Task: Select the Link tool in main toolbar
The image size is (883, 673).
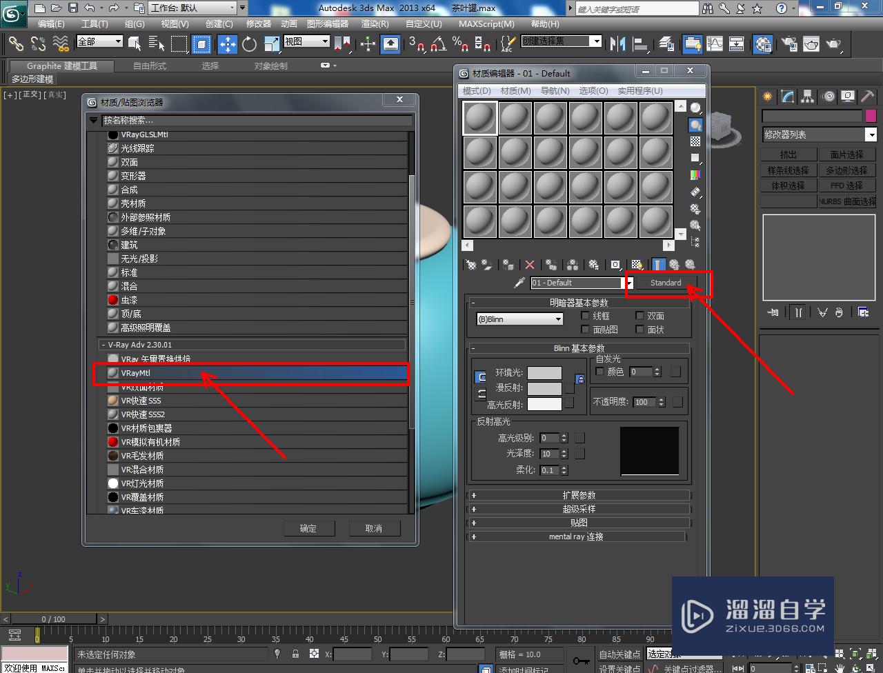Action: pos(15,43)
